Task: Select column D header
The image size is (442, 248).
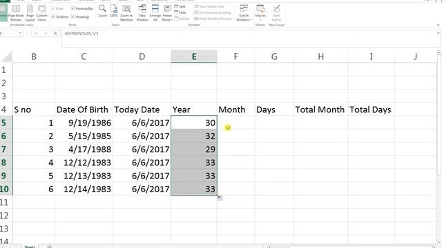Action: pyautogui.click(x=142, y=56)
